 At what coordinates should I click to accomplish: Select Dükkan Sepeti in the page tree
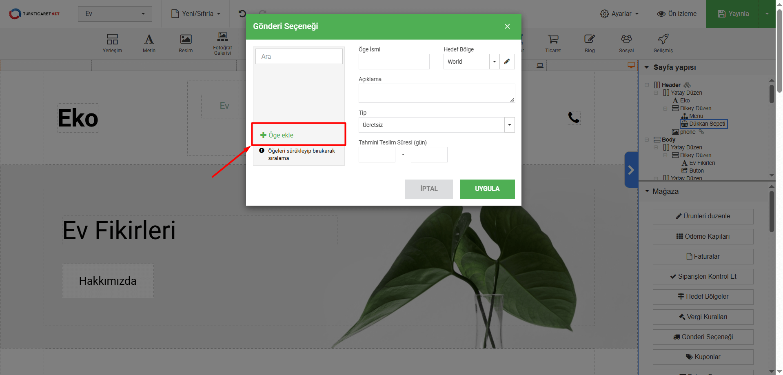pyautogui.click(x=707, y=124)
